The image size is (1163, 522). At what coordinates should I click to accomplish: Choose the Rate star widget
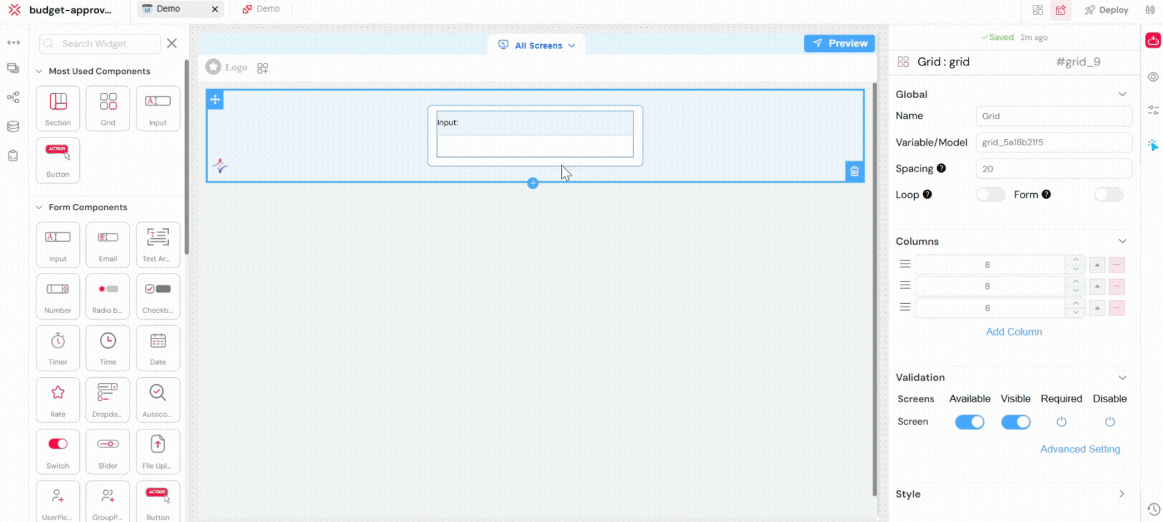pyautogui.click(x=58, y=400)
